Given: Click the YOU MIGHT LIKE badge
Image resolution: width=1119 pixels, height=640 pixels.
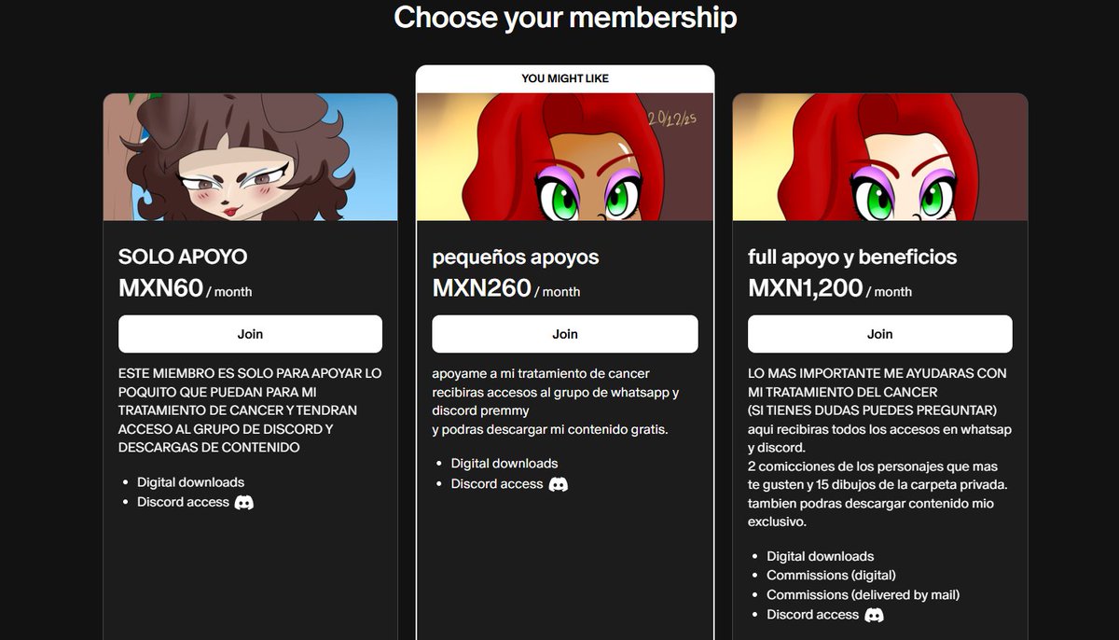Looking at the screenshot, I should pos(565,78).
